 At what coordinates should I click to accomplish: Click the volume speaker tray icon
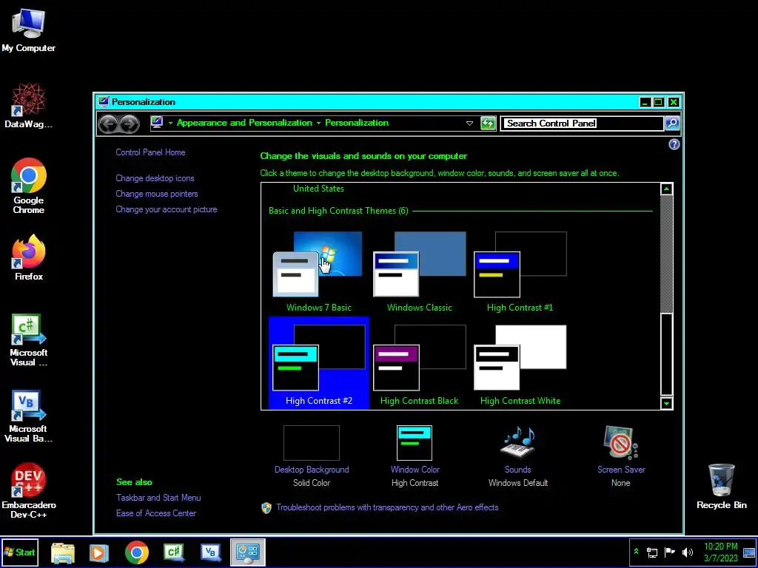coord(687,552)
